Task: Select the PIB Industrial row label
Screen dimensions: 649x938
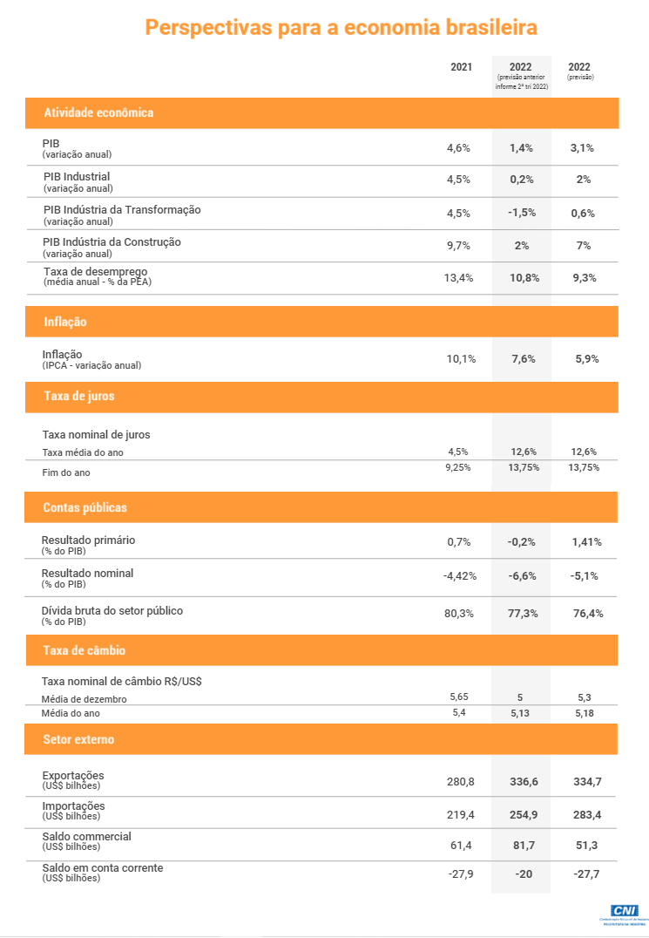Action: point(78,182)
